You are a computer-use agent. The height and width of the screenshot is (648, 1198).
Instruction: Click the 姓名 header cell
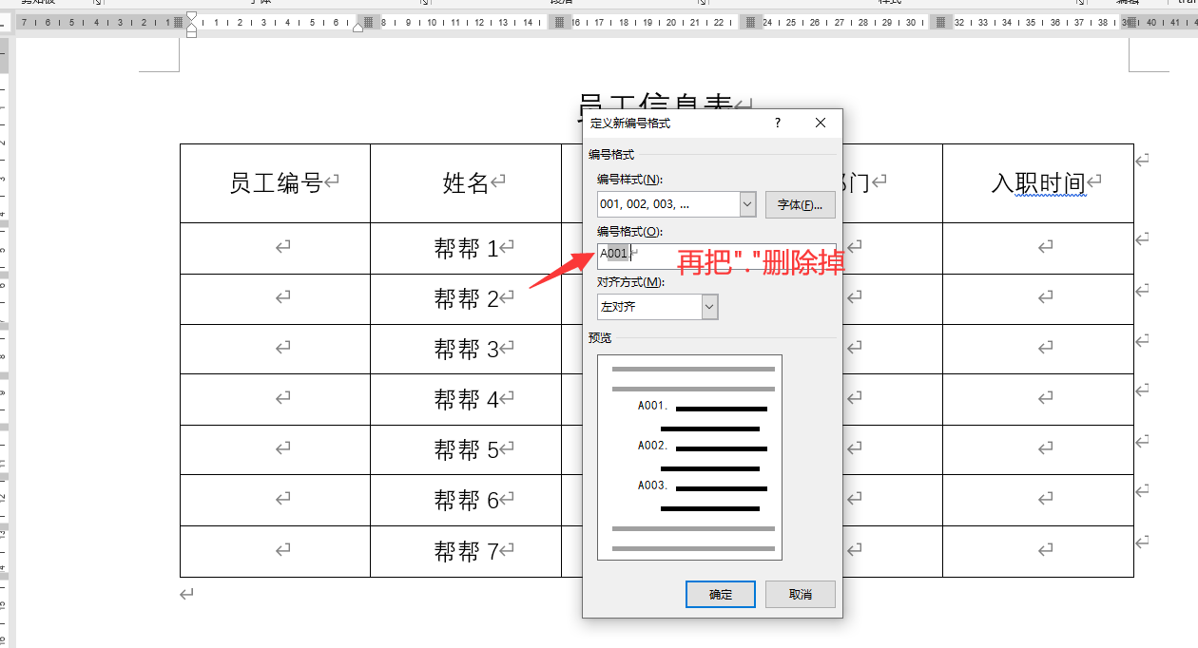tap(466, 183)
